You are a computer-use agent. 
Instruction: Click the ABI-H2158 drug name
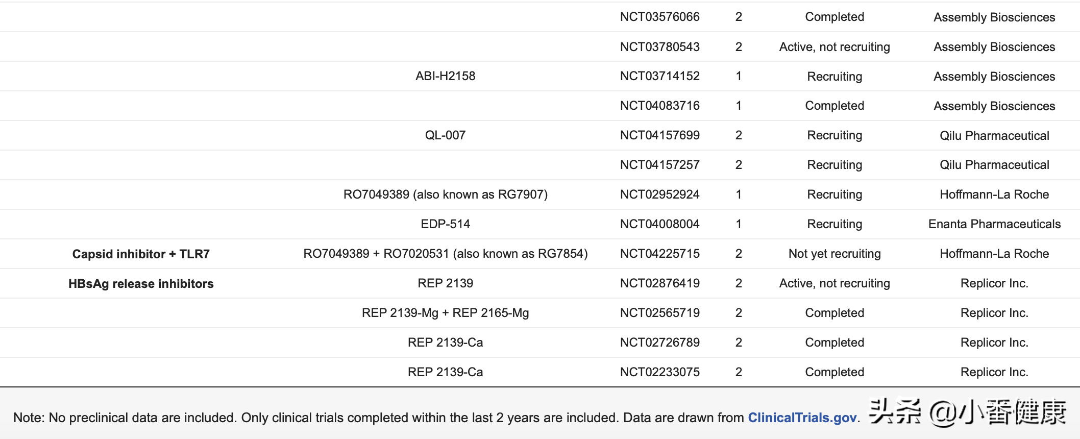click(x=445, y=76)
